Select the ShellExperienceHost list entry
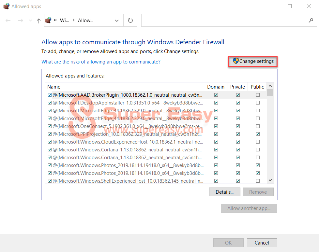This screenshot has height=252, width=319. (128, 181)
